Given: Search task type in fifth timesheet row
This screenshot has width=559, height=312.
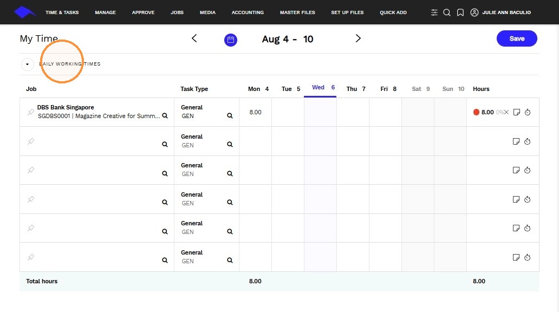Looking at the screenshot, I should pyautogui.click(x=230, y=231).
